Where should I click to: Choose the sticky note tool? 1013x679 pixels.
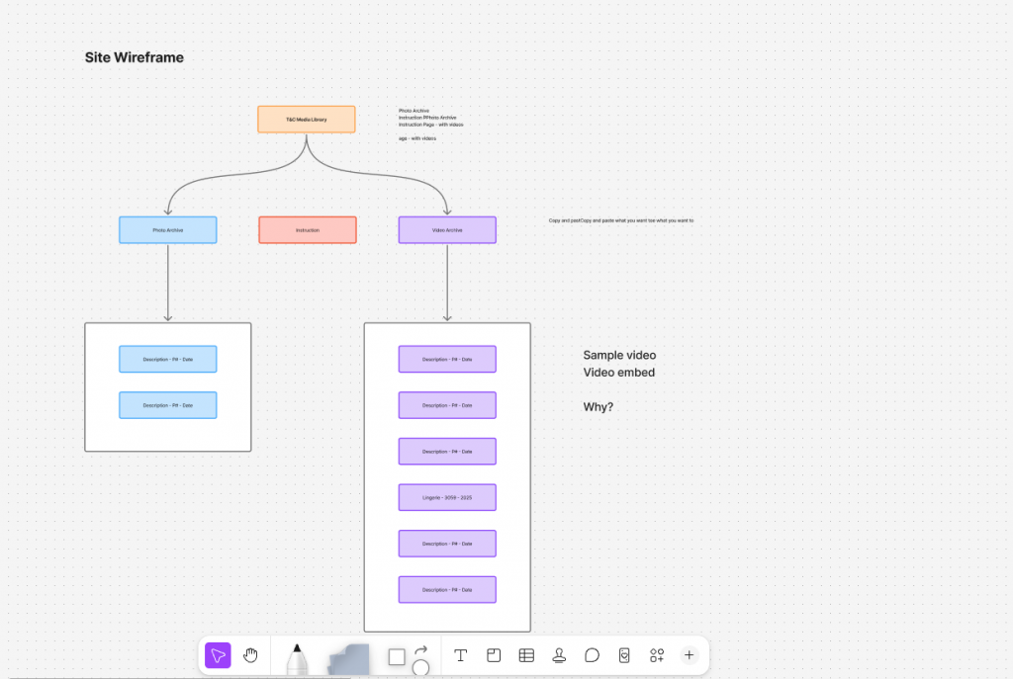tap(347, 659)
